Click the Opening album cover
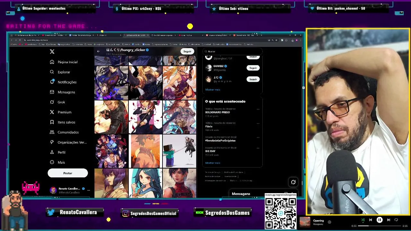 click(x=305, y=222)
